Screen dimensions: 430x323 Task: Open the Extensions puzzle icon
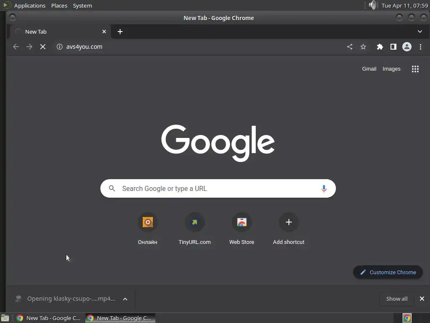tap(380, 47)
